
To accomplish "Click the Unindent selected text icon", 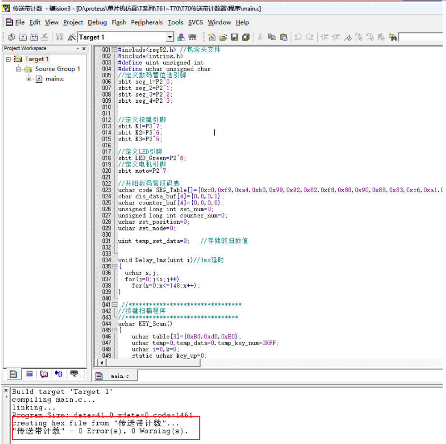I will (336, 37).
